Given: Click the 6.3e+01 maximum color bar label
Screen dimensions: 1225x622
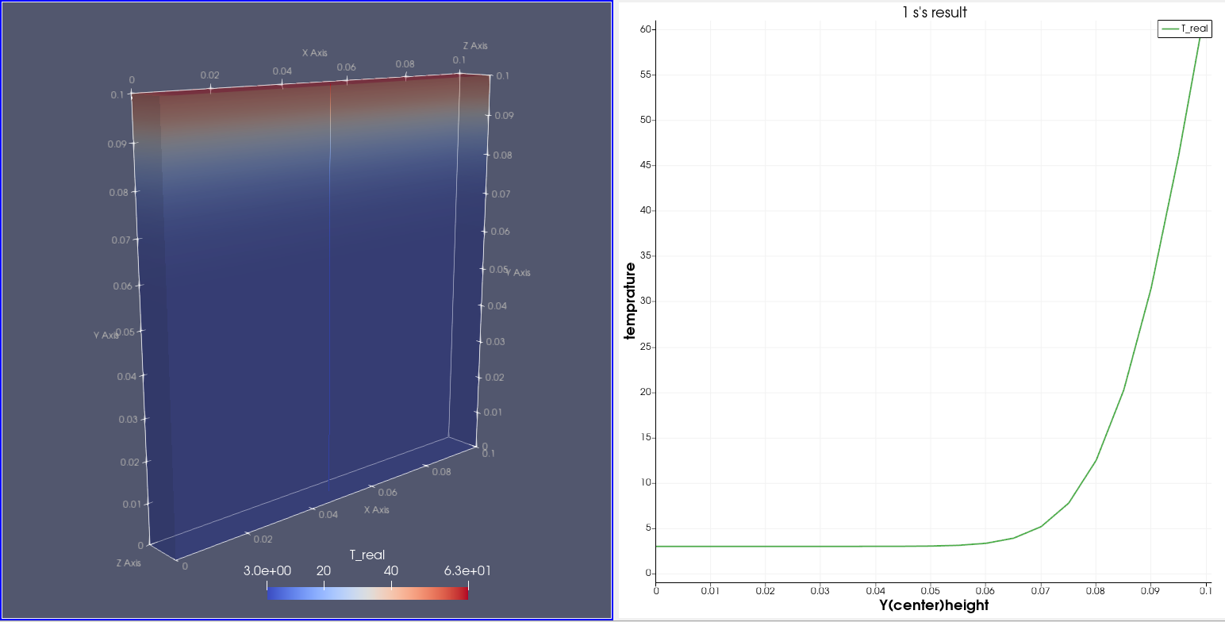Looking at the screenshot, I should [x=466, y=571].
